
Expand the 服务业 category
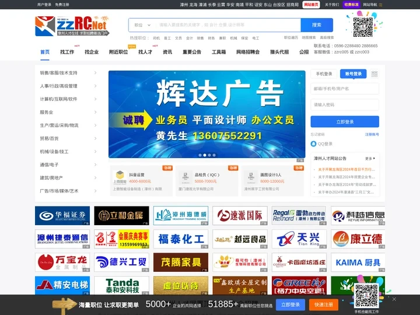68,112
